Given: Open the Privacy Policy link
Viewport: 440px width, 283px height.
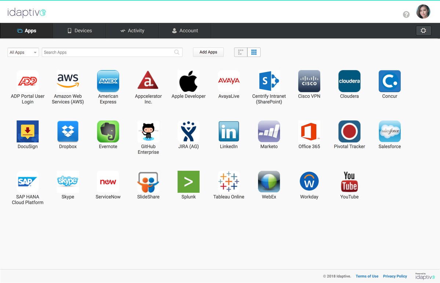Looking at the screenshot, I should coord(395,276).
